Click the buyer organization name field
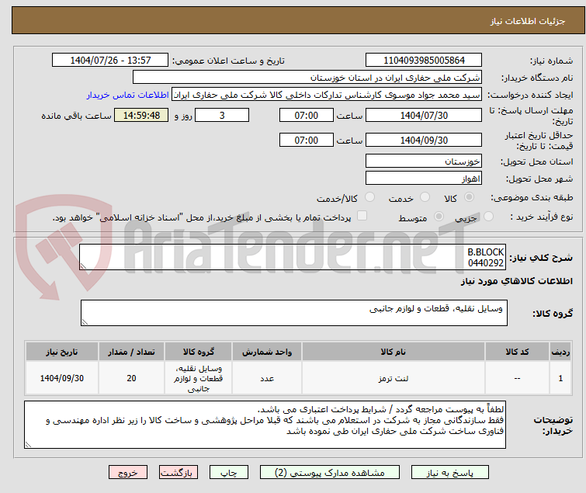586x493 pixels. click(307, 78)
